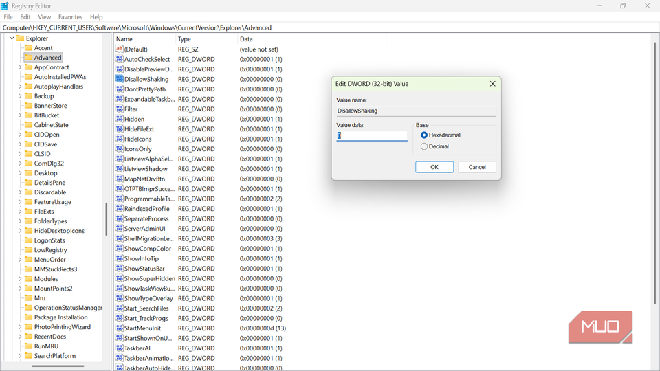
Task: Expand the AppContract key
Action: click(x=20, y=67)
